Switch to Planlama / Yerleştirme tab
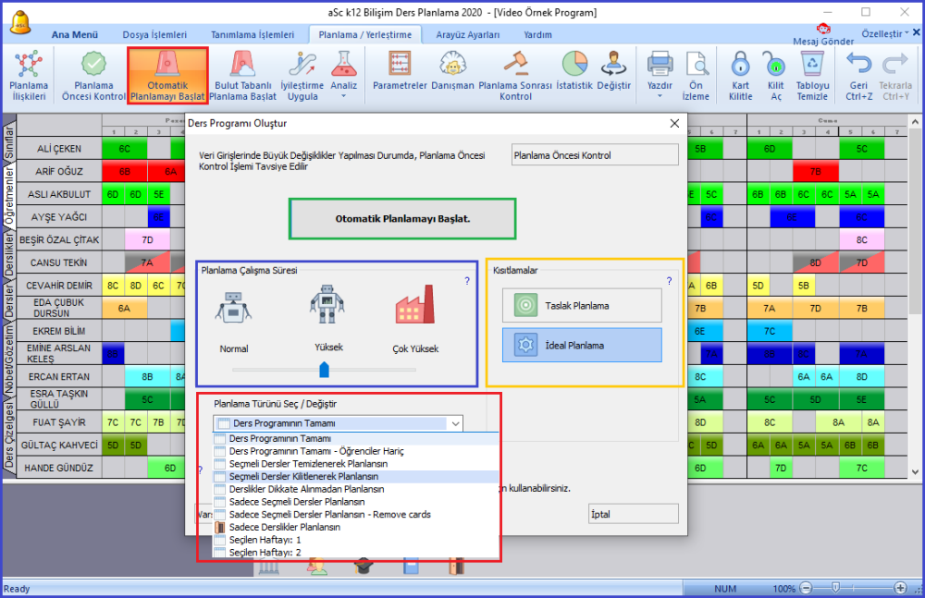This screenshot has width=925, height=598. click(x=365, y=35)
